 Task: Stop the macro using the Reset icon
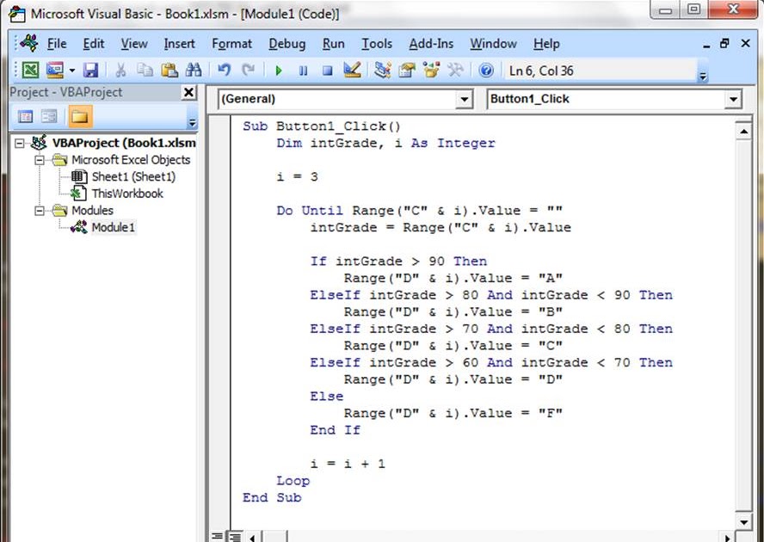[328, 71]
